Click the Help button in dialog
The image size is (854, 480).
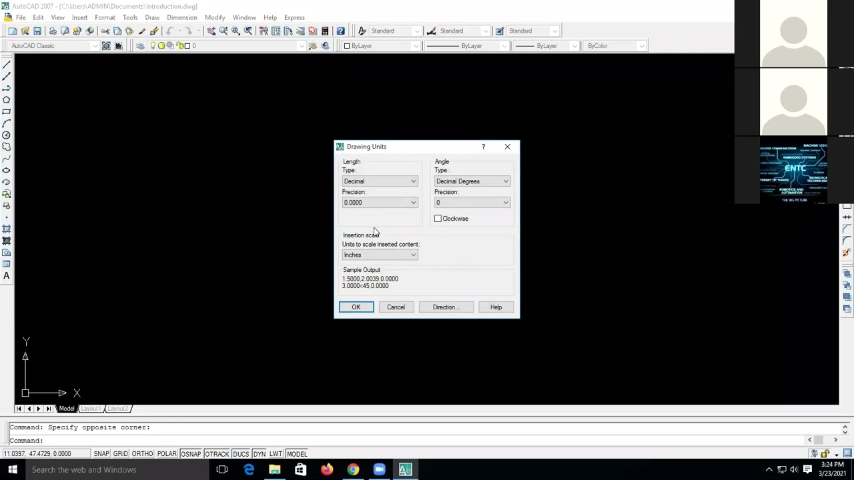coord(496,307)
